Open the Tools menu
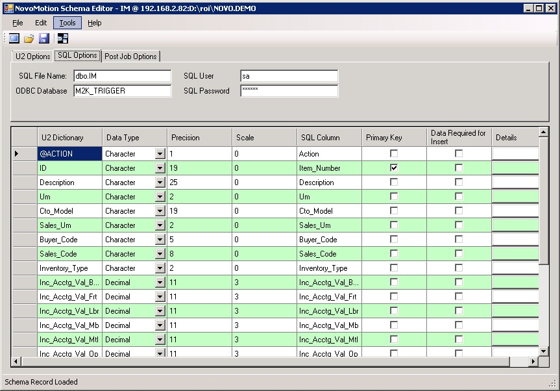This screenshot has width=560, height=391. coord(67,23)
